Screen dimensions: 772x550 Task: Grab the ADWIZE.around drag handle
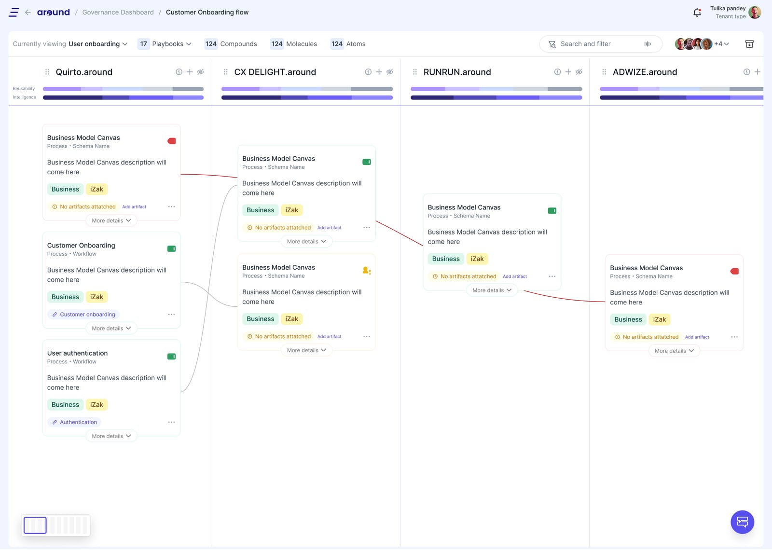pyautogui.click(x=604, y=72)
